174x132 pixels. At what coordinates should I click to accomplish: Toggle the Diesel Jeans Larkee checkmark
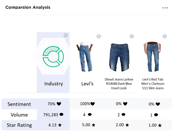132,36
